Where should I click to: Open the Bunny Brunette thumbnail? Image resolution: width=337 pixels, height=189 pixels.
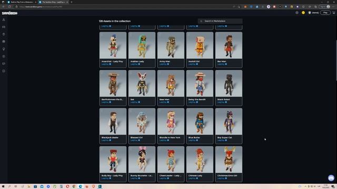coord(142,160)
